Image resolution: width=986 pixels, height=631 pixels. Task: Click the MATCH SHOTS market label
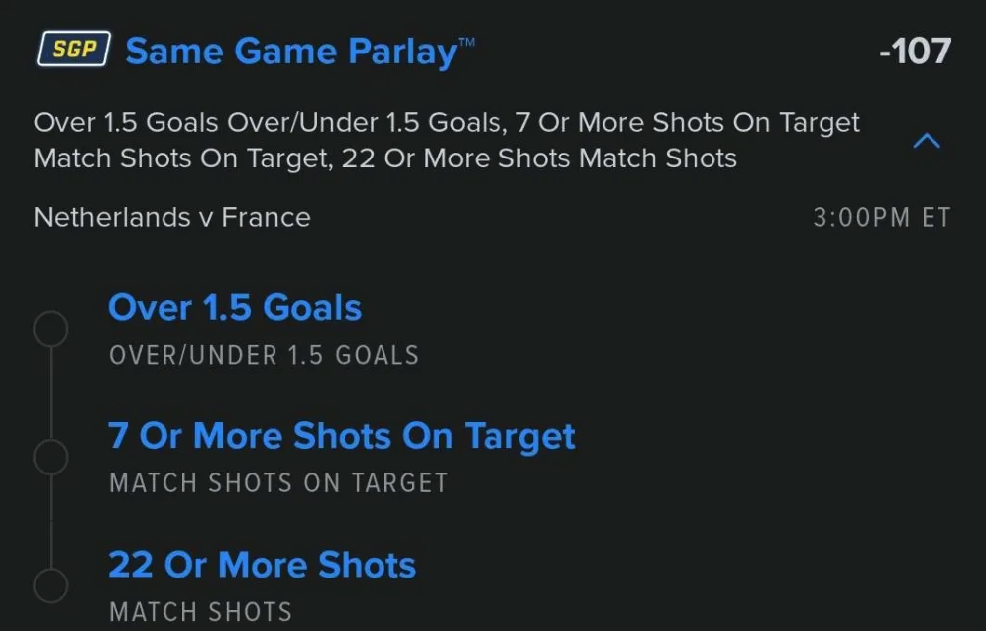(x=200, y=612)
